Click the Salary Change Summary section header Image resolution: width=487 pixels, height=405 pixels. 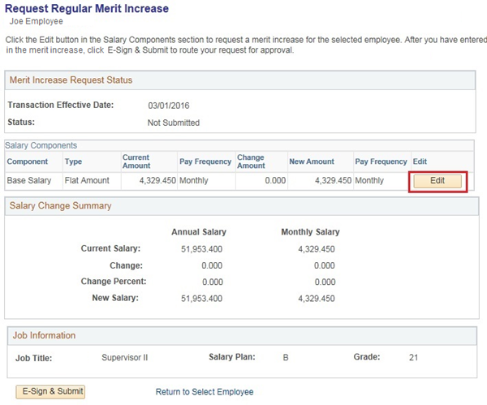click(x=60, y=206)
